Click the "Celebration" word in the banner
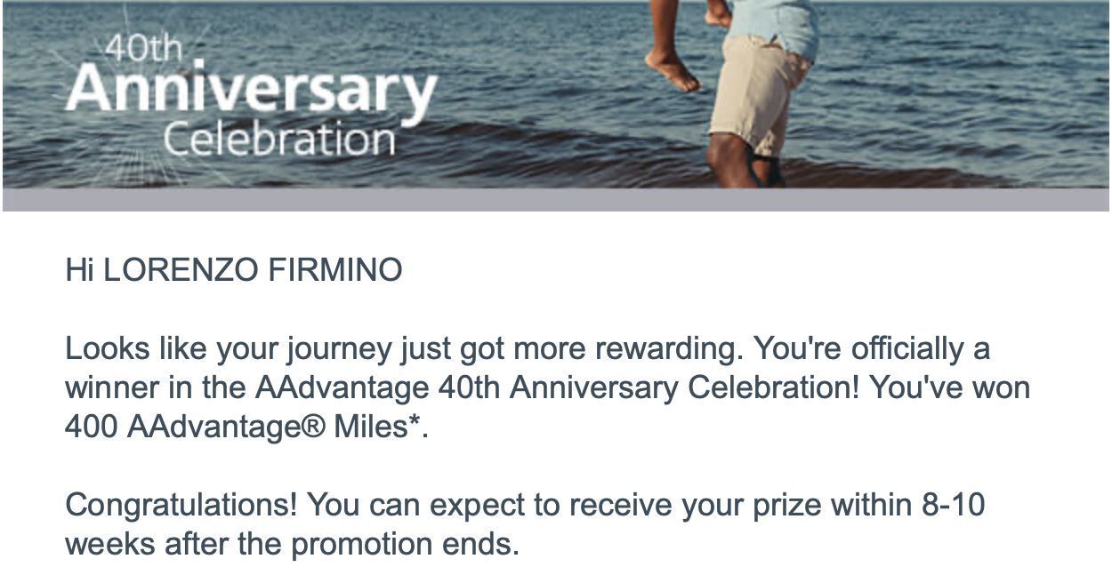Screen dimensions: 1112x583 point(279,140)
